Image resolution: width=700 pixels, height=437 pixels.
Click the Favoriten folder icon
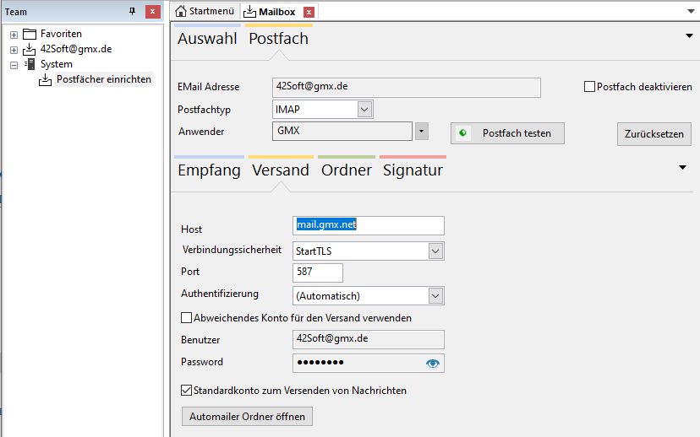tap(30, 34)
